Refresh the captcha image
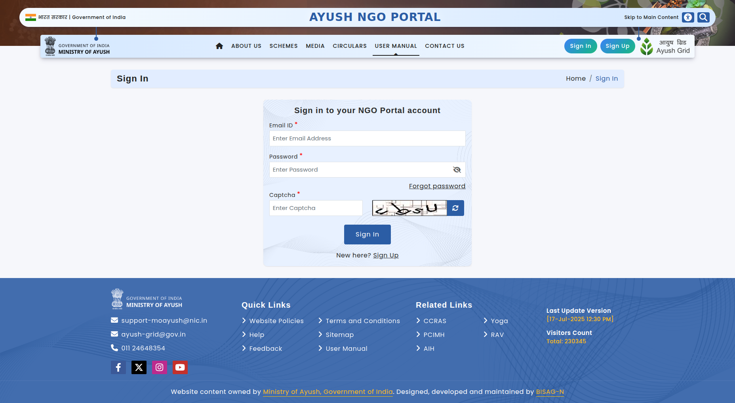Viewport: 735px width, 403px height. (x=455, y=208)
